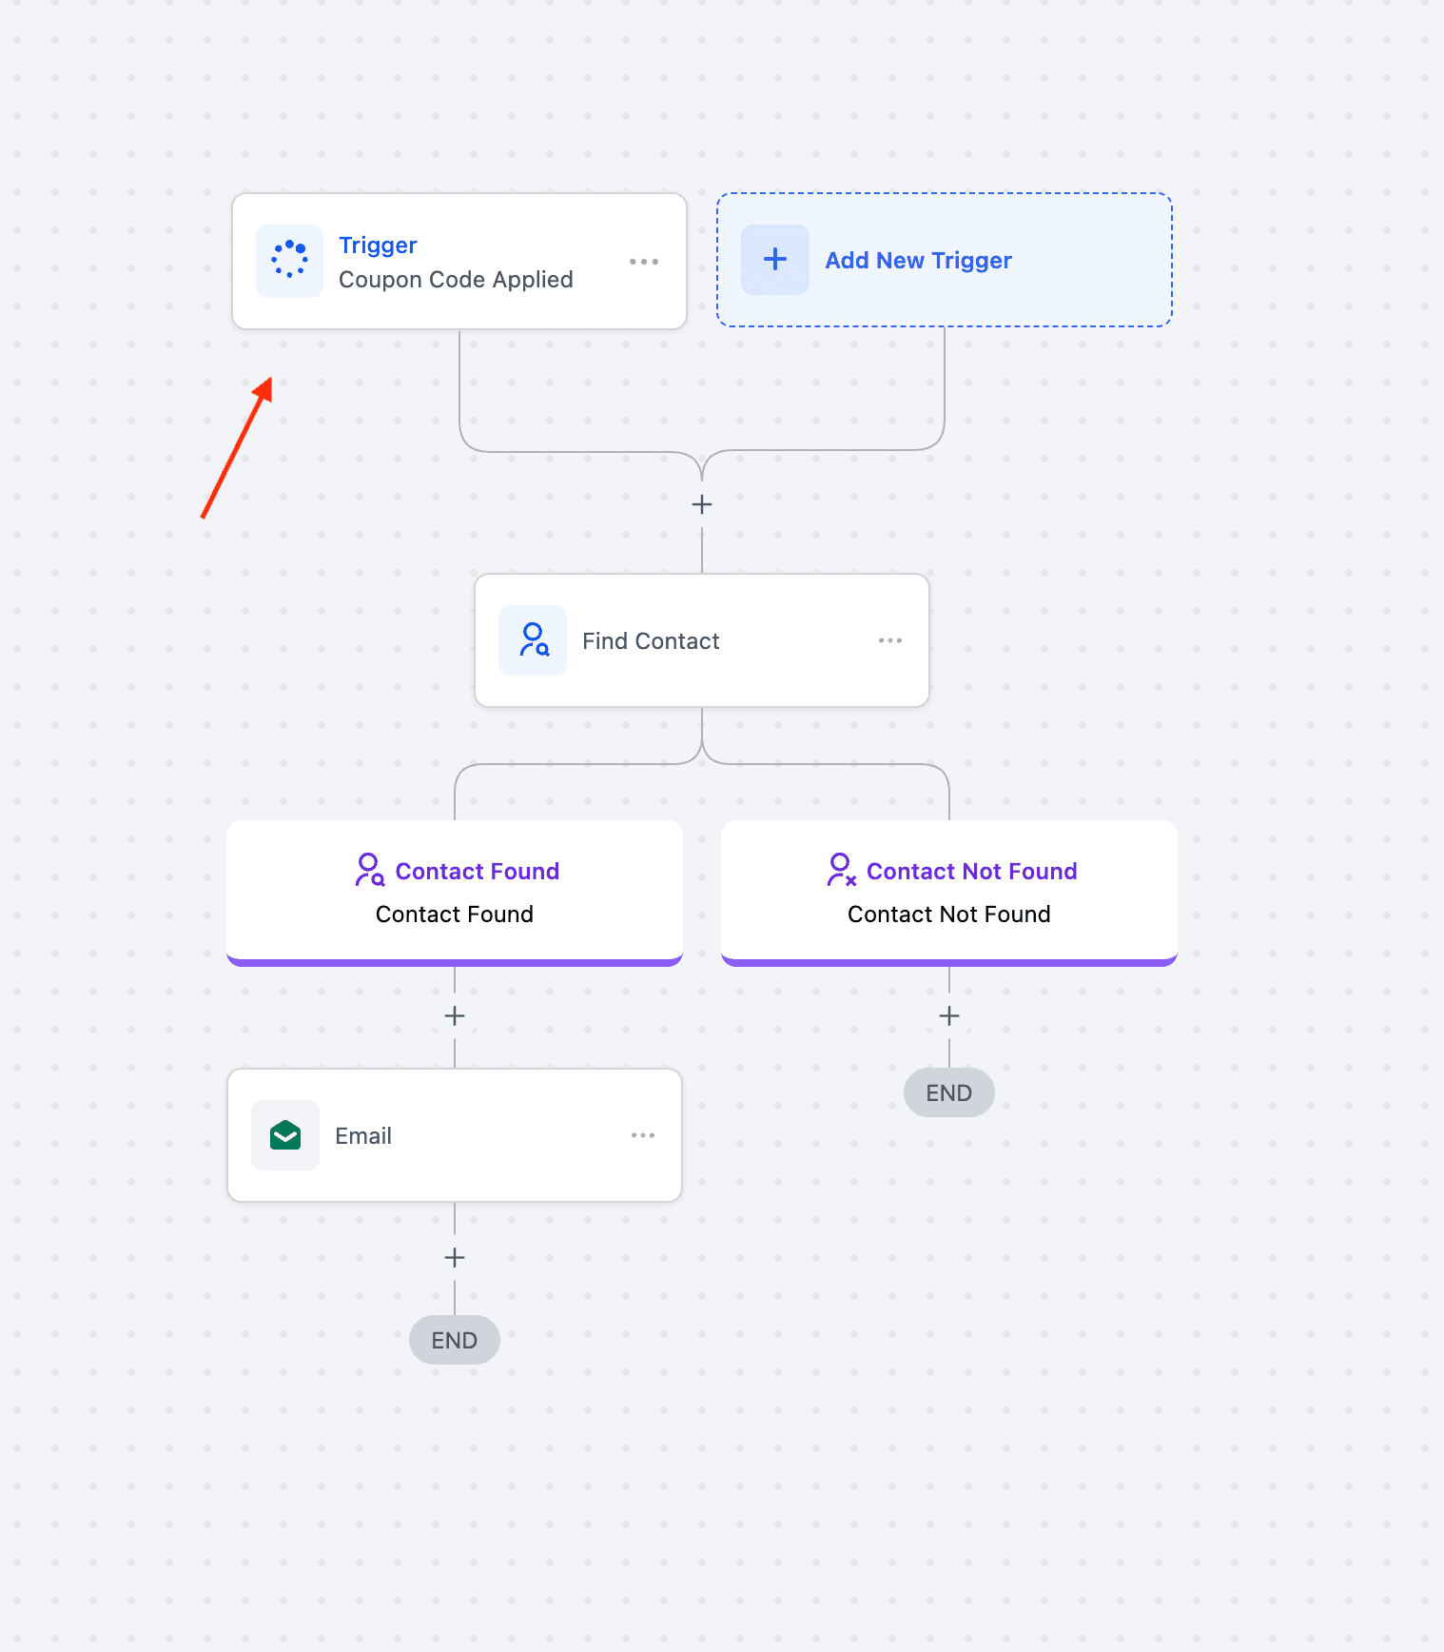Click the END node under Email
The height and width of the screenshot is (1652, 1444).
(x=455, y=1340)
